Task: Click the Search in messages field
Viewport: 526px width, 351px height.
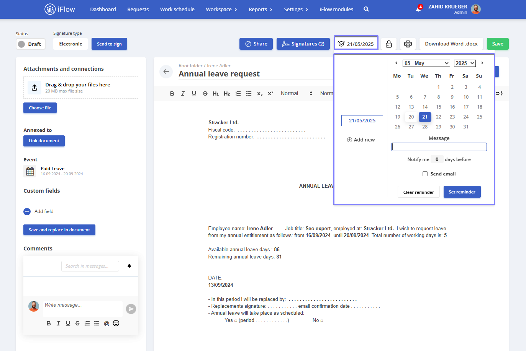Action: tap(90, 266)
